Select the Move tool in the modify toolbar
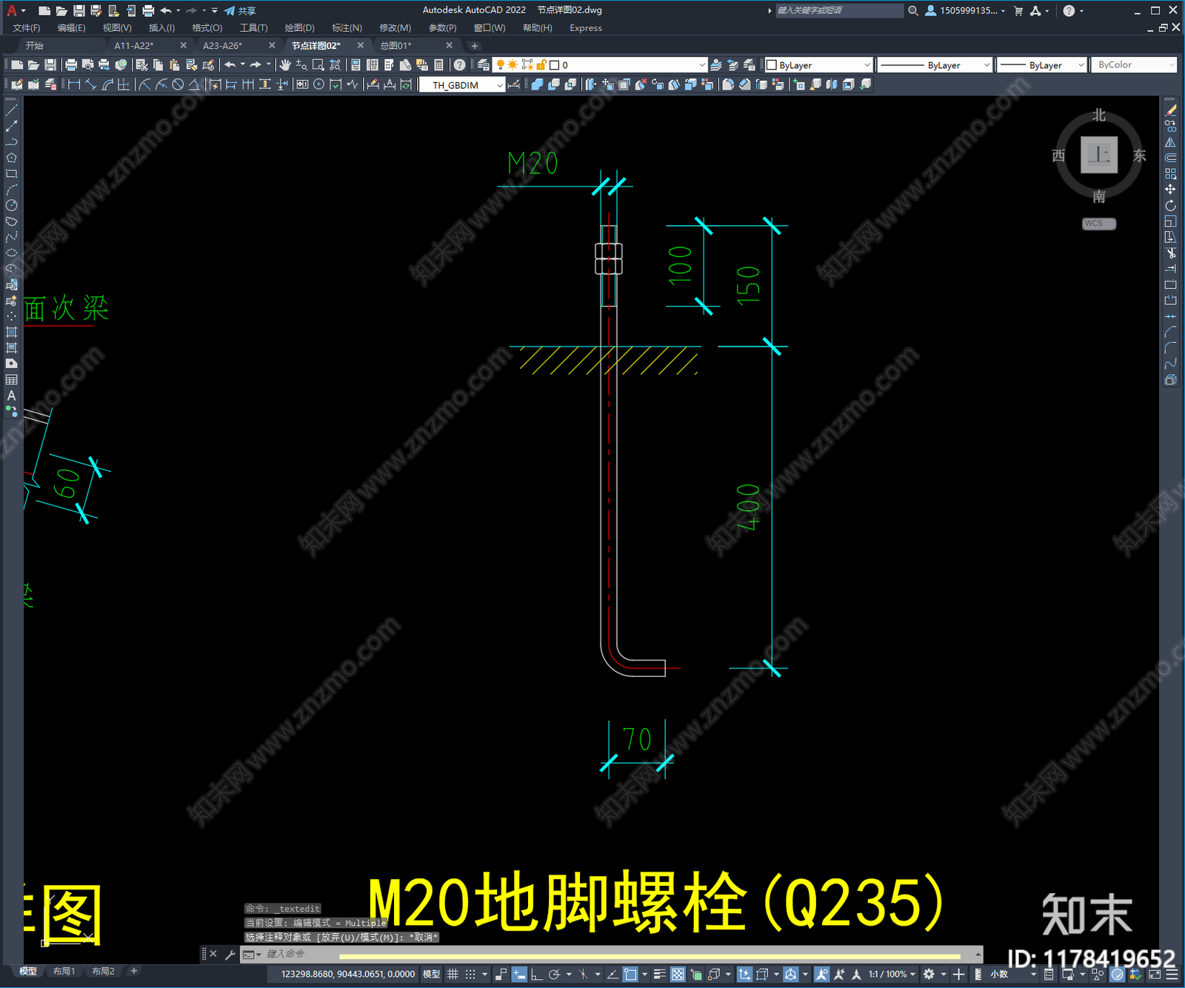Viewport: 1185px width, 988px height. [1170, 190]
